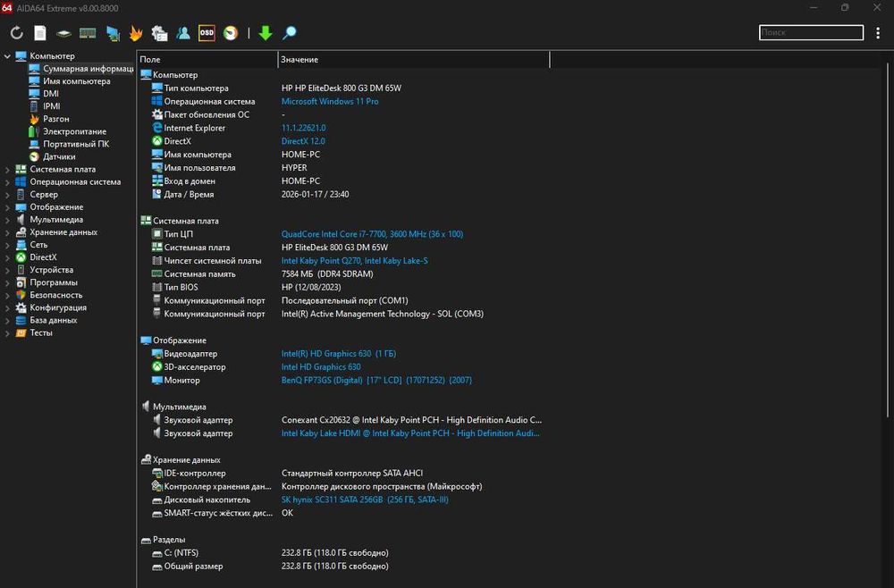
Task: Select Портативный ПК in the tree
Action: (69, 144)
